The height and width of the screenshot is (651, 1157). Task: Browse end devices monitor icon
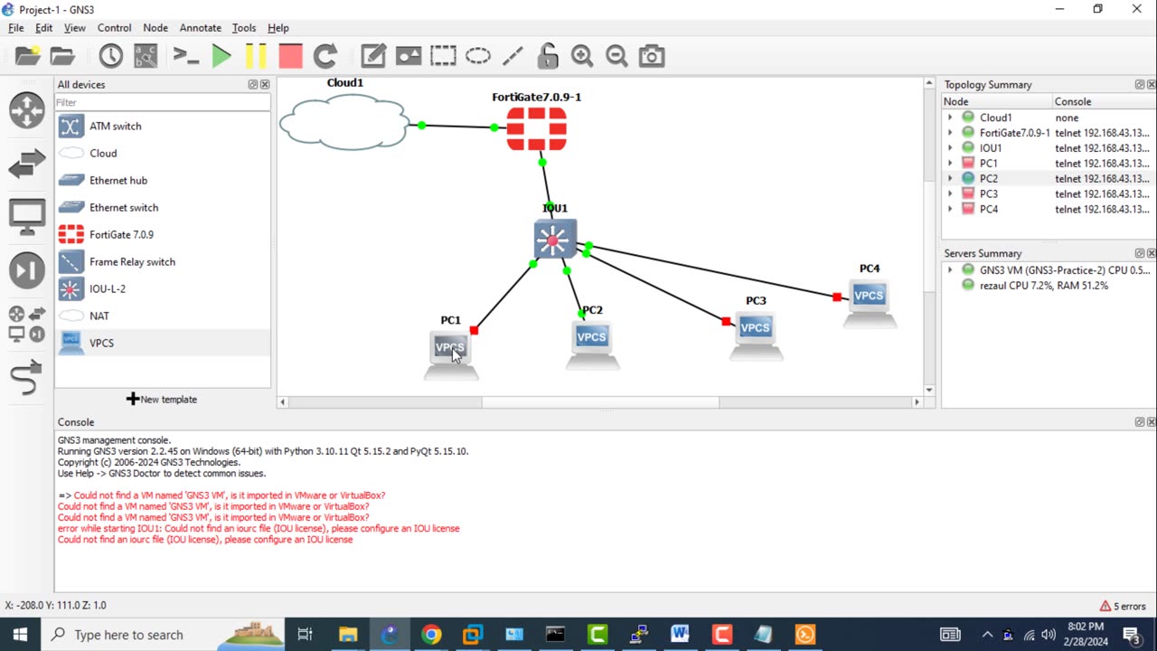(27, 217)
